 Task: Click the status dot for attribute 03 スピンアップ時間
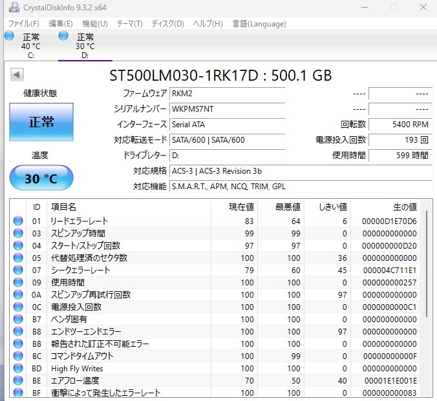click(18, 233)
